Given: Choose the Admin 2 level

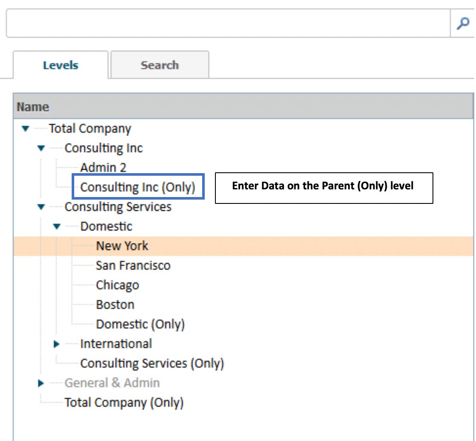Looking at the screenshot, I should (x=103, y=168).
